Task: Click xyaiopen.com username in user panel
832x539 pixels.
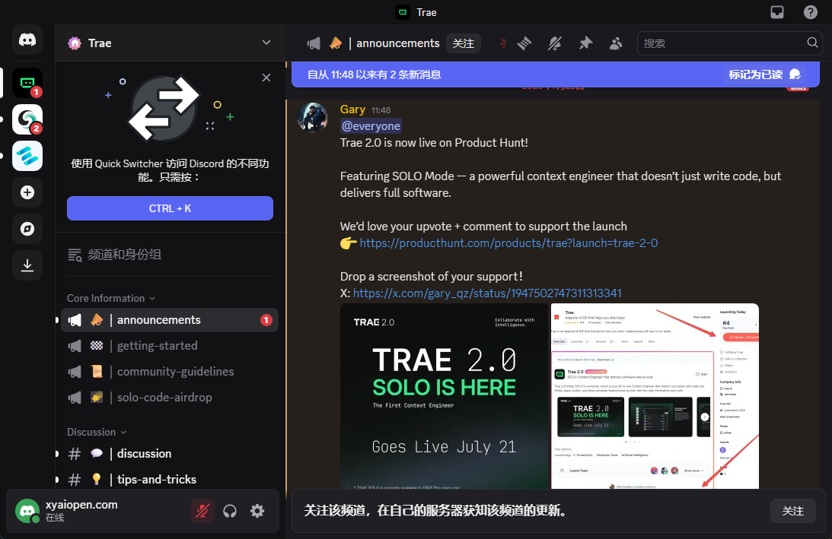Action: tap(81, 505)
